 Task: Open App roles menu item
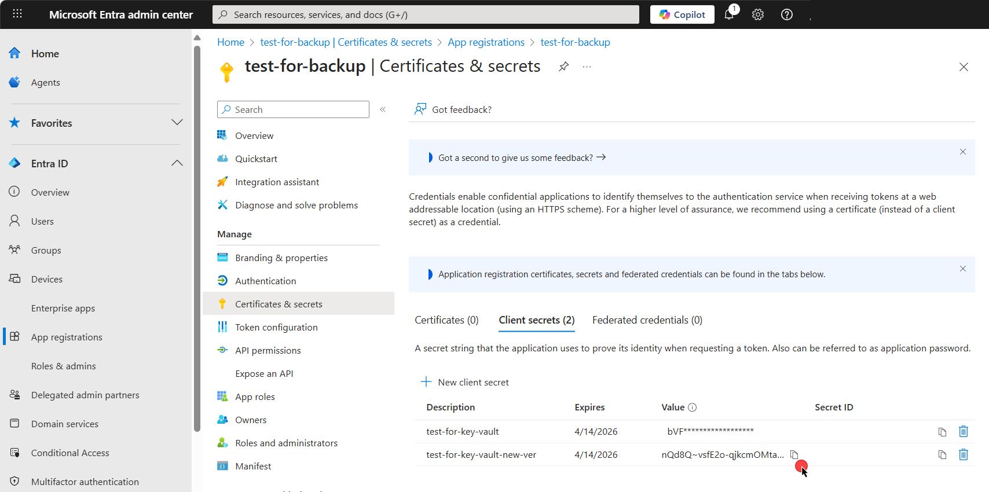coord(255,396)
